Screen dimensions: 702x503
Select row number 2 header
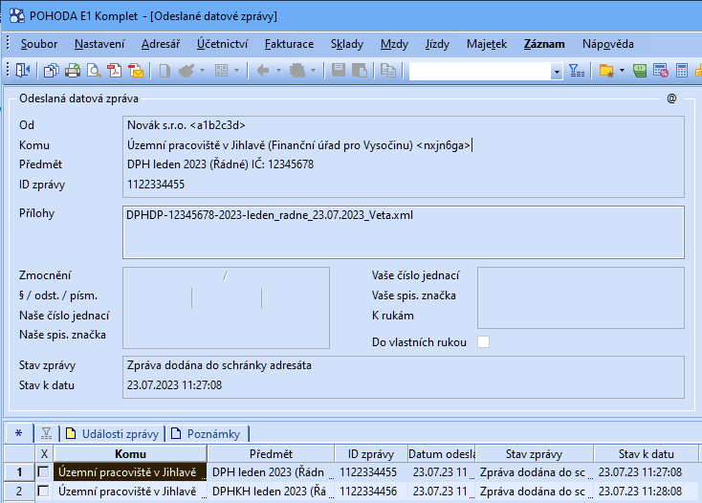click(x=19, y=491)
